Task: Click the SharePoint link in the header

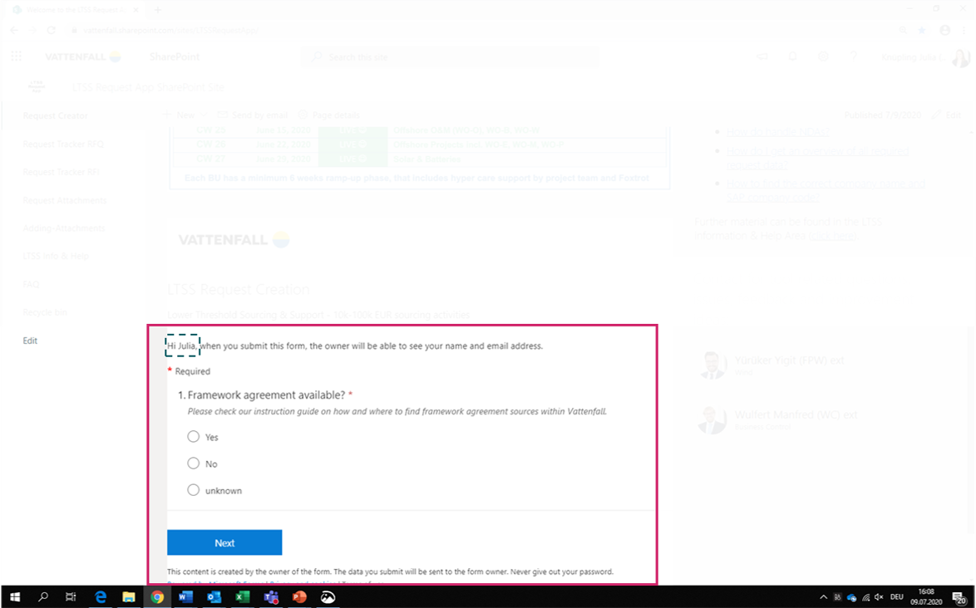Action: tap(175, 56)
